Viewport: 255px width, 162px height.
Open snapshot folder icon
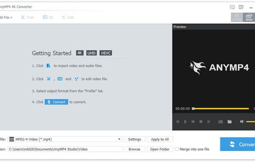pyautogui.click(x=229, y=122)
